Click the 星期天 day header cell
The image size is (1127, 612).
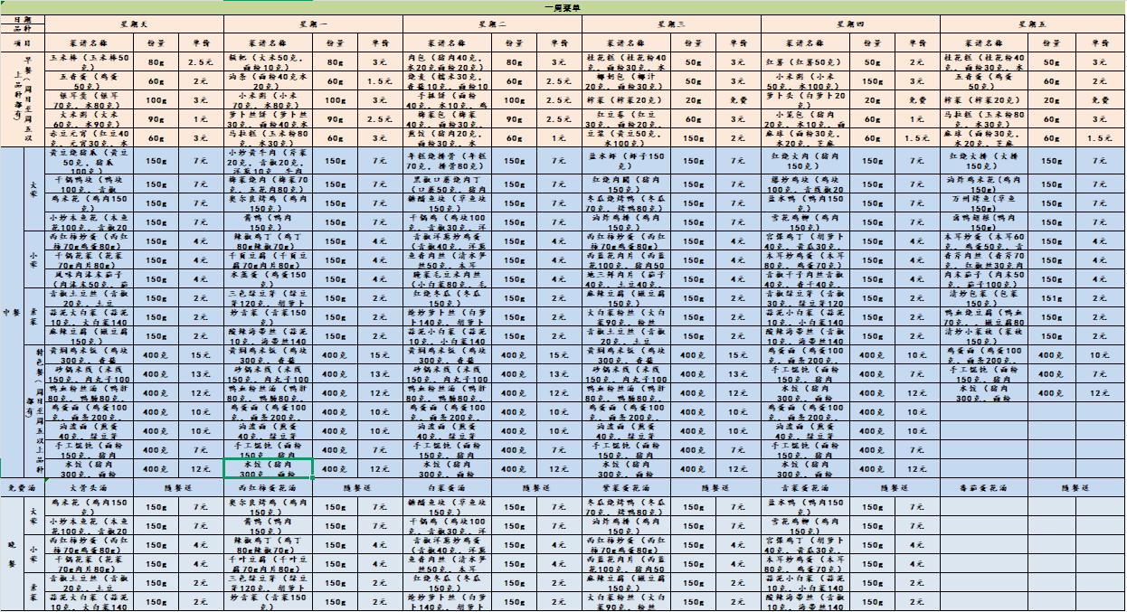[134, 24]
